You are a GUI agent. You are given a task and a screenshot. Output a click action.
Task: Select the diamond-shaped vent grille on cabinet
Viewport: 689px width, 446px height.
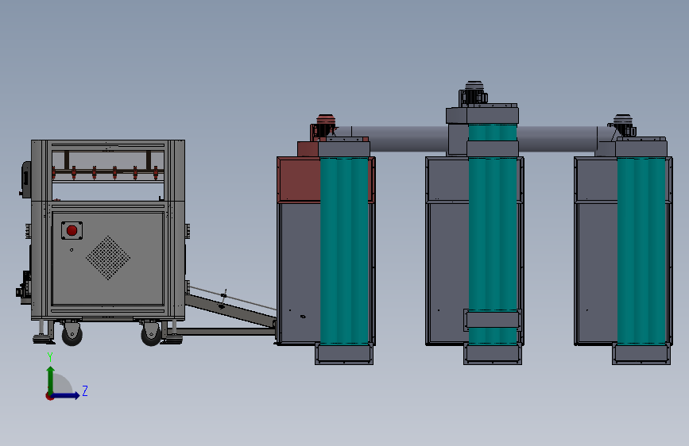[x=108, y=258]
